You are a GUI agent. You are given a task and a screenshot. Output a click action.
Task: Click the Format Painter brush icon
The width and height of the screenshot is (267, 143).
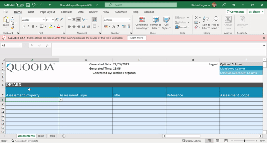pos(12,28)
